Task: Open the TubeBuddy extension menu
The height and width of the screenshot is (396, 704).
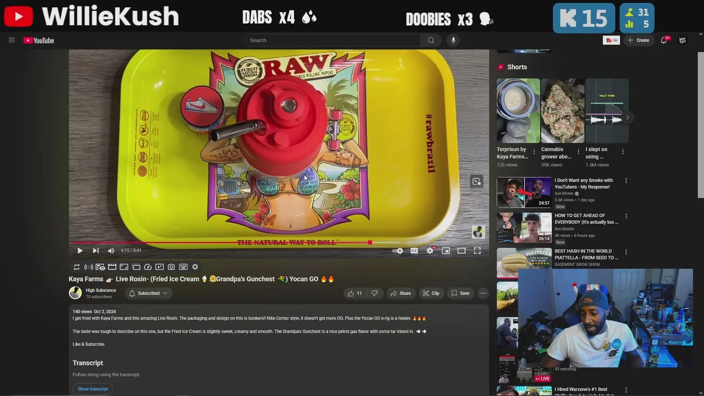Action: (x=611, y=40)
